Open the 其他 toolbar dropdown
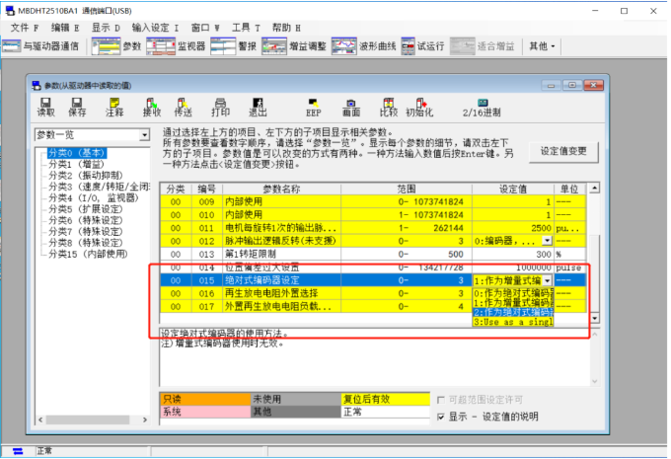 pos(542,46)
